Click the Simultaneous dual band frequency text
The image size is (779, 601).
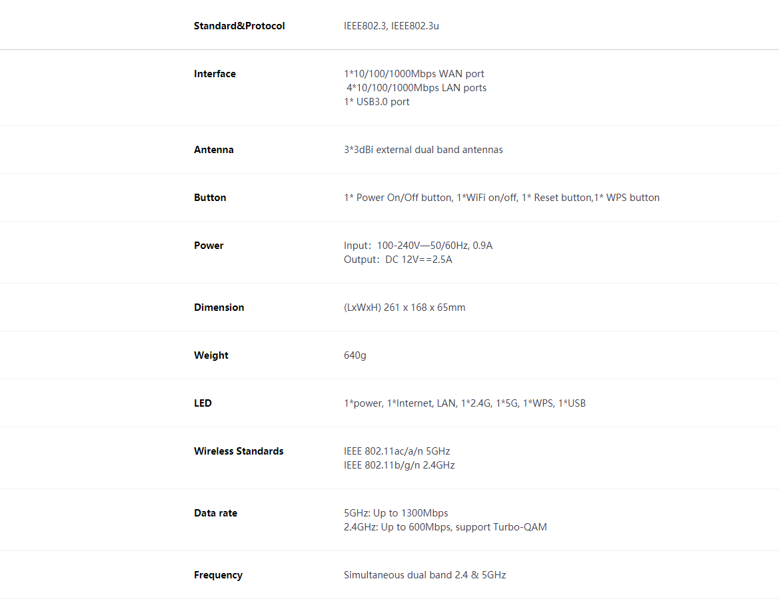point(424,575)
